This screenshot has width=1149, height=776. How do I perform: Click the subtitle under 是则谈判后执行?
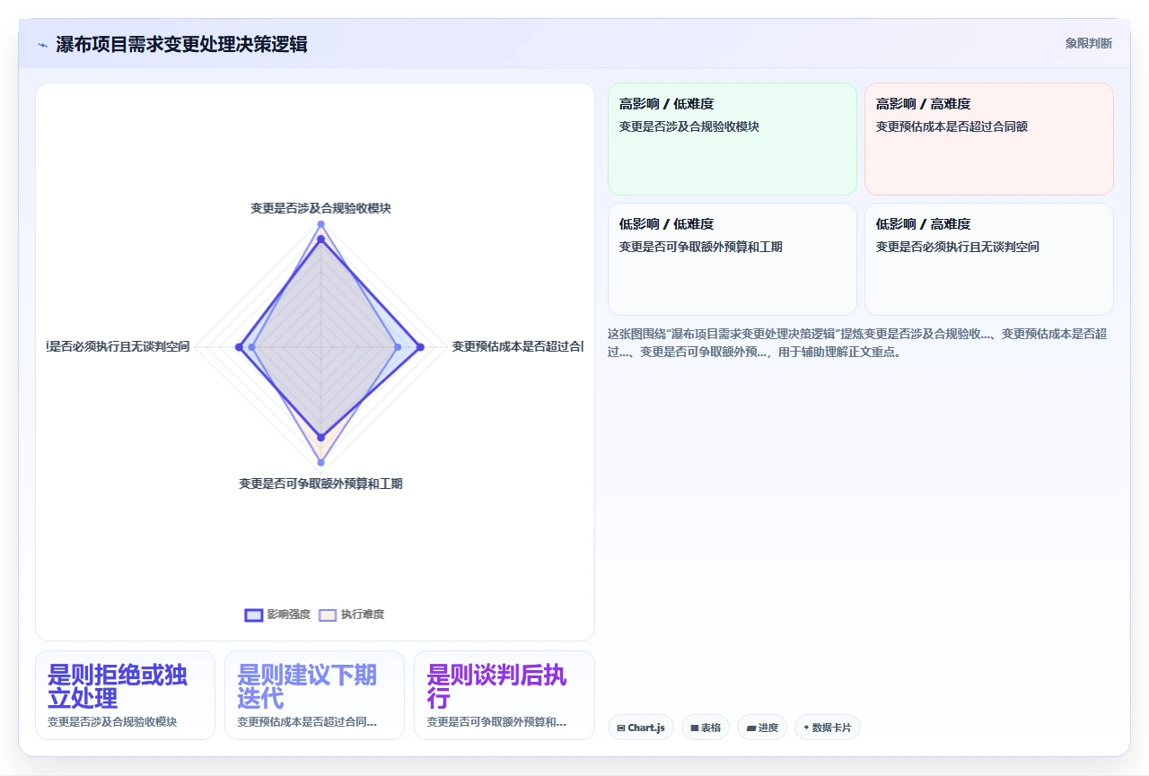click(496, 721)
